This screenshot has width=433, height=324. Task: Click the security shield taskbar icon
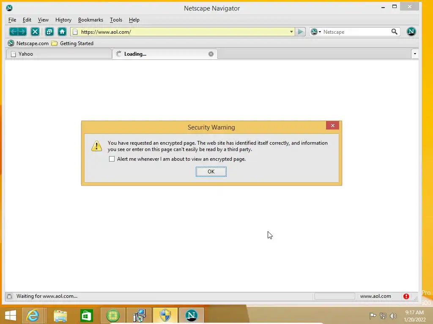[165, 316]
